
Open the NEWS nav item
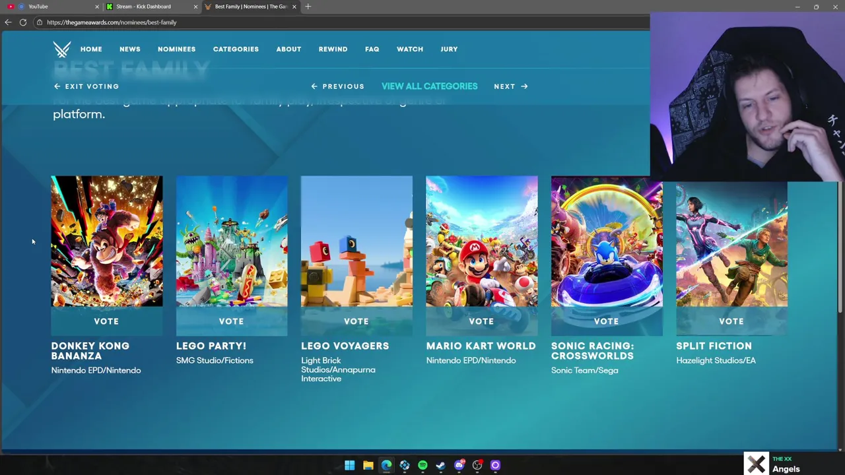point(130,49)
